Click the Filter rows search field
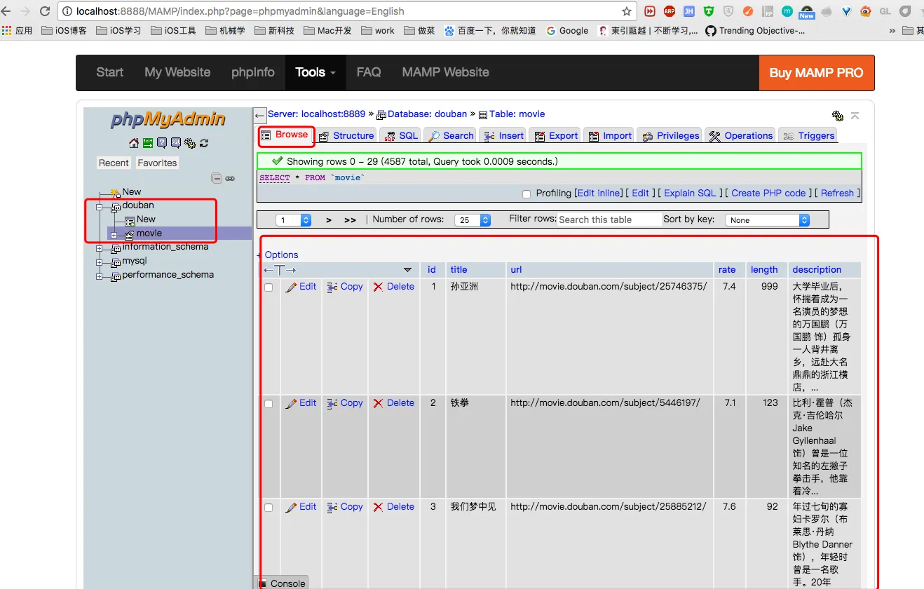 pyautogui.click(x=609, y=219)
